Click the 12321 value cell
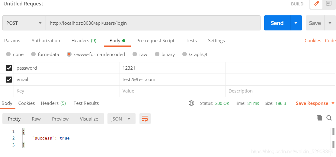The image size is (336, 157). tap(172, 68)
